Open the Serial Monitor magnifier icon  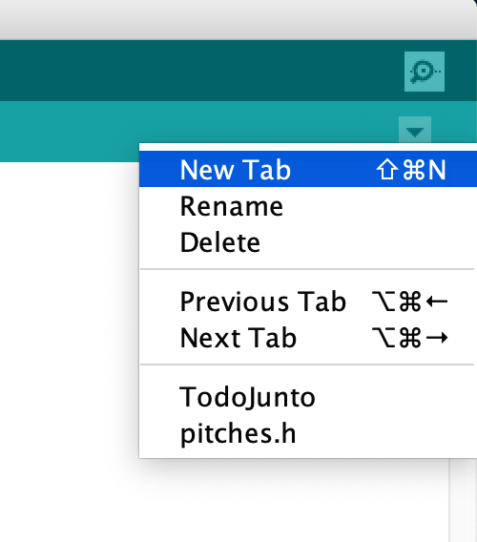pyautogui.click(x=425, y=72)
